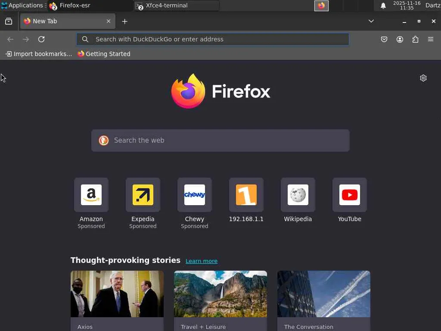The height and width of the screenshot is (331, 441).
Task: Open the Extensions puzzle icon
Action: point(415,39)
